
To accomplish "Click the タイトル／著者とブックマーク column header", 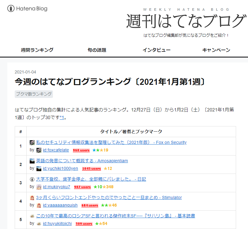I will (131, 132).
